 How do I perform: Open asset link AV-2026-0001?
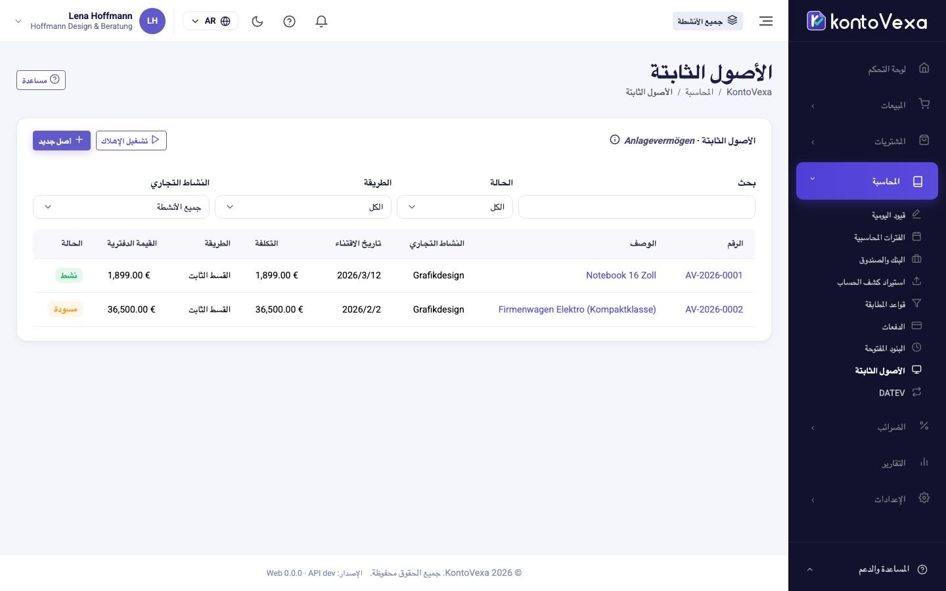(x=714, y=275)
